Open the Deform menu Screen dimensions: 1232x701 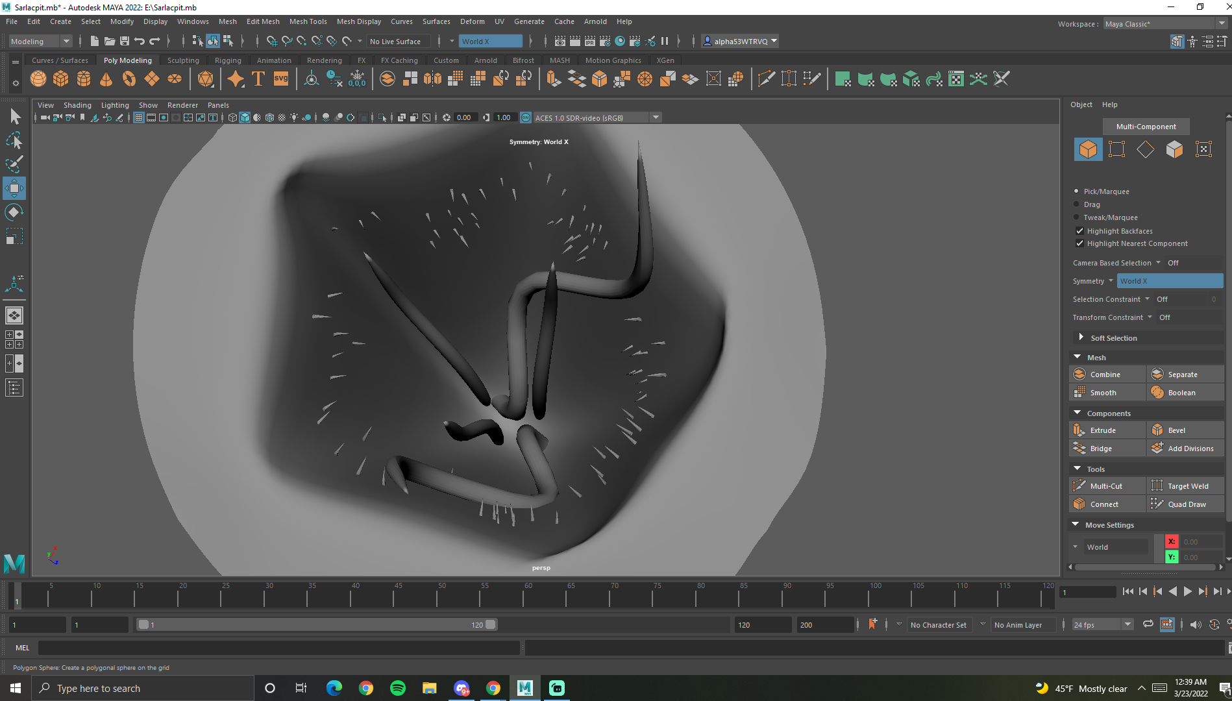coord(472,21)
